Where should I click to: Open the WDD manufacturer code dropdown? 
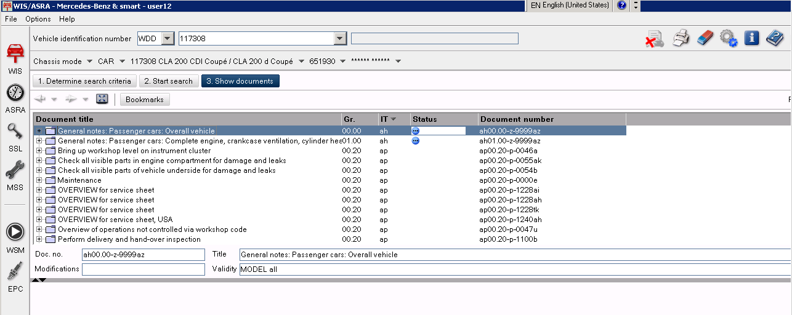point(168,39)
